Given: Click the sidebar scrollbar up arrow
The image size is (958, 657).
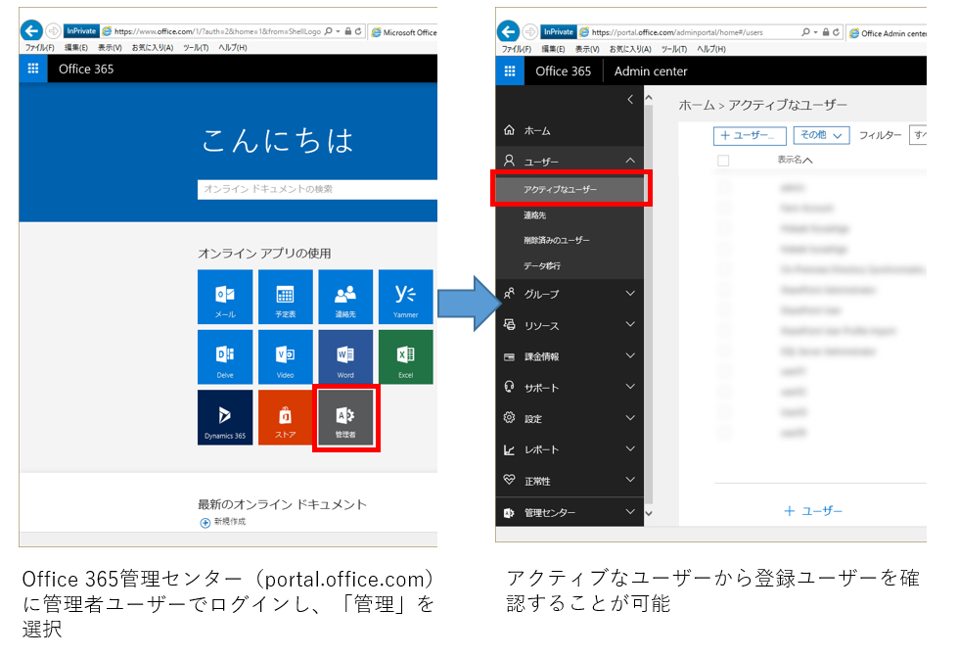Looking at the screenshot, I should 649,97.
